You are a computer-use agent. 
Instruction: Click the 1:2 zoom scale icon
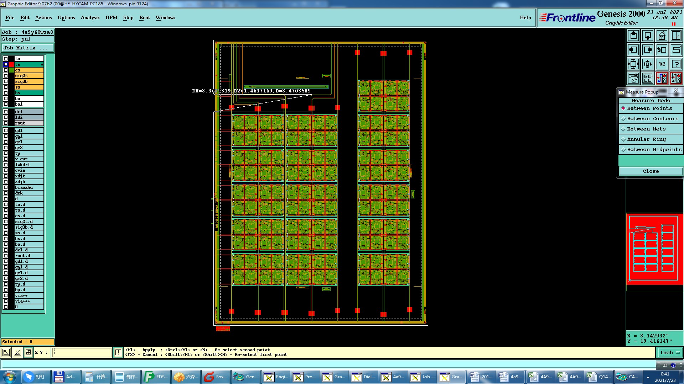click(x=662, y=64)
